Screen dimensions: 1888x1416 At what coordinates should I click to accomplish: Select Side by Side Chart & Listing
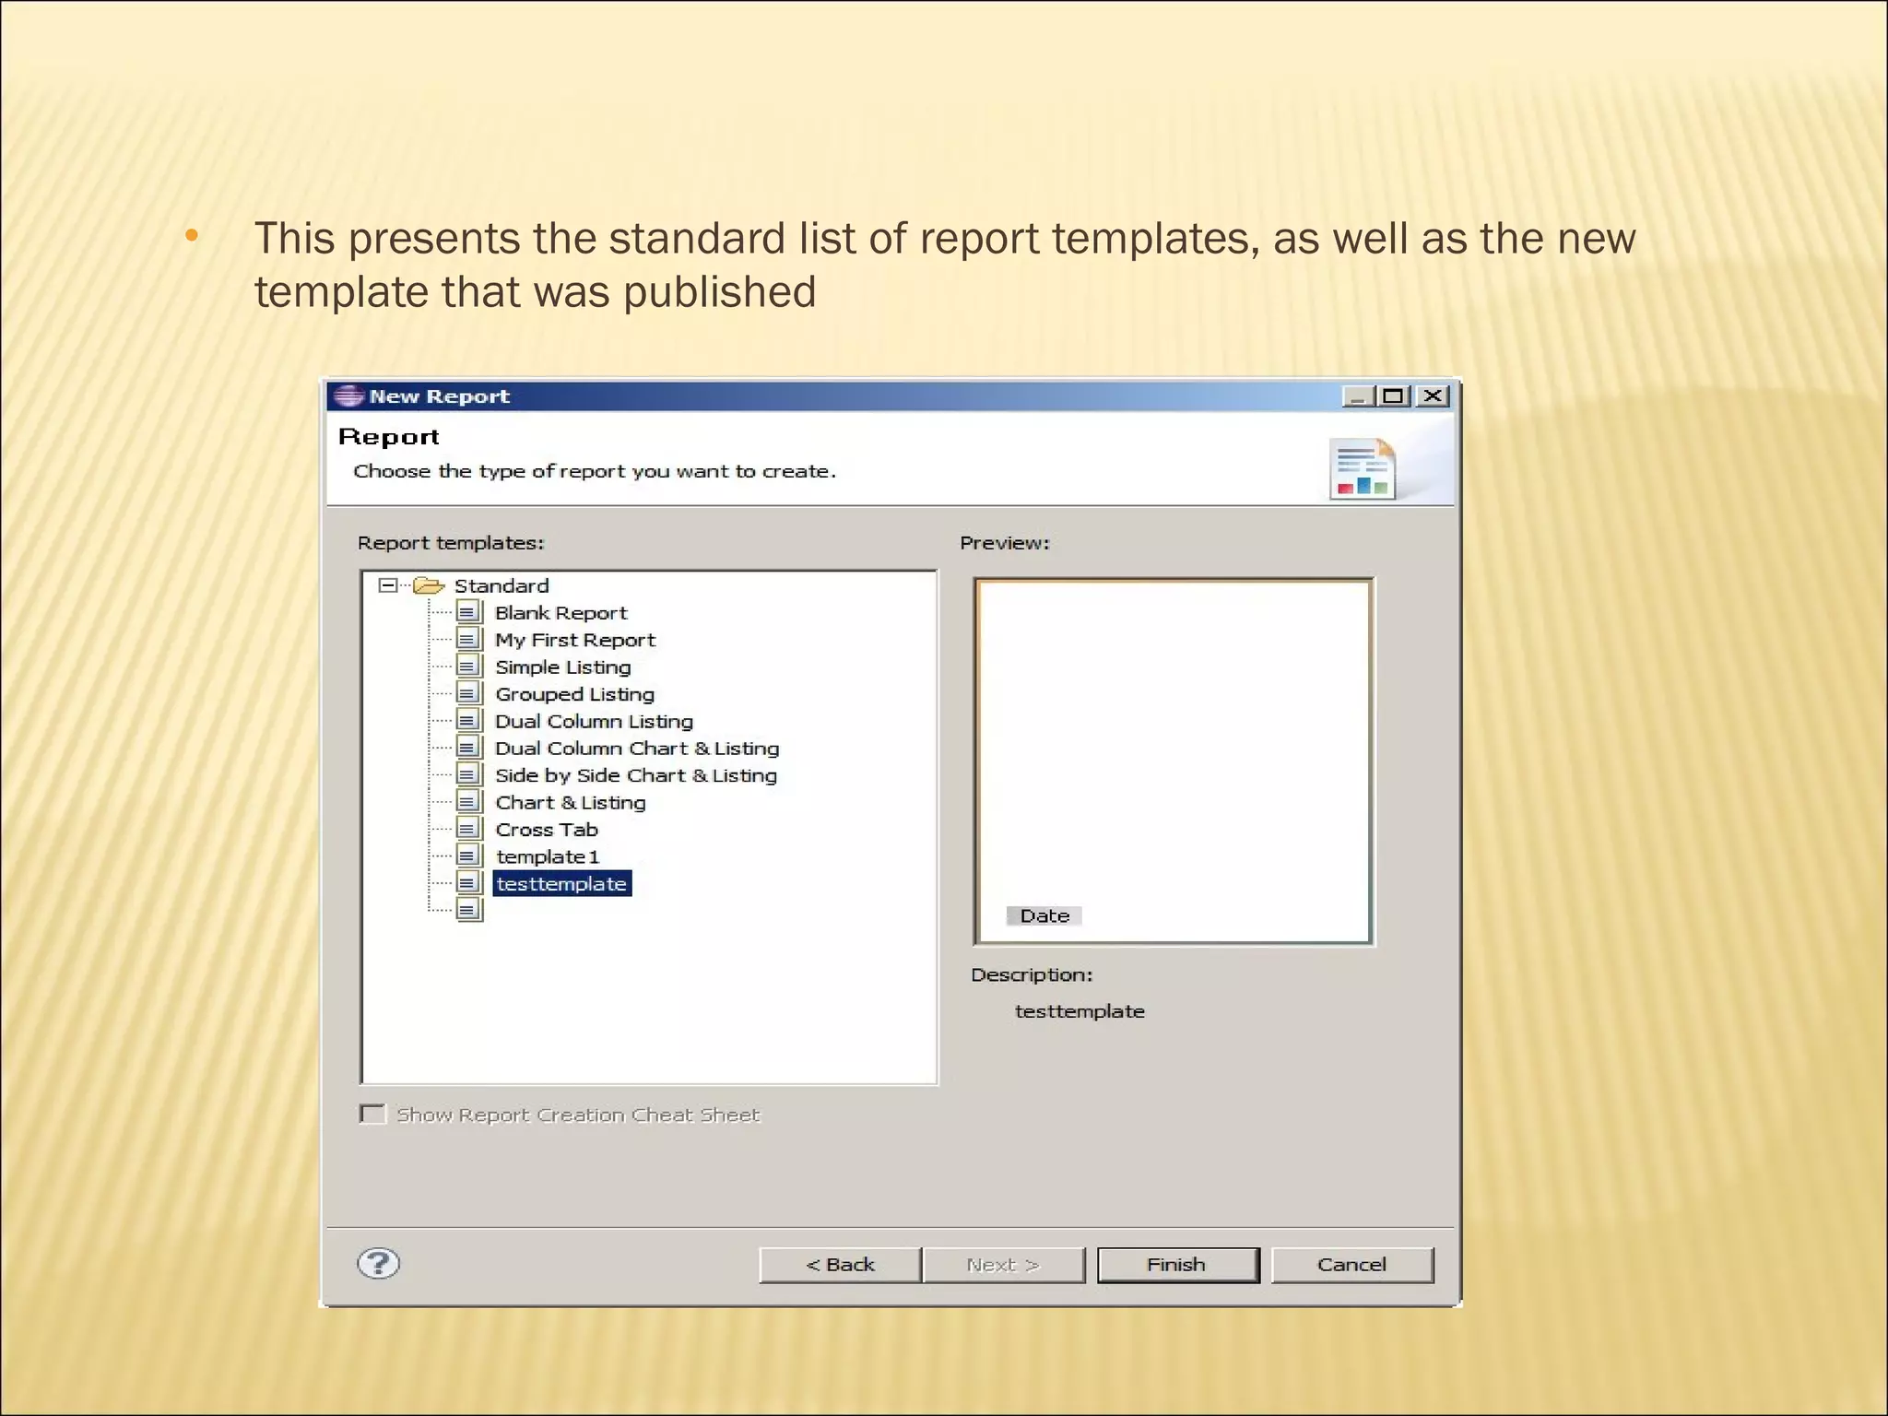(636, 775)
